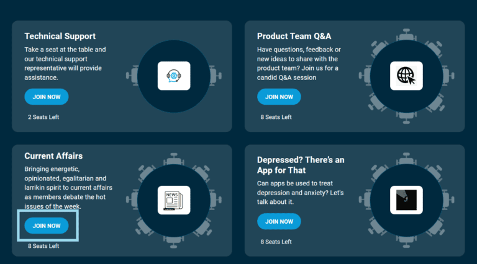Click "8 Seats Left" under Product Team Q&A
The image size is (477, 264).
pyautogui.click(x=276, y=117)
